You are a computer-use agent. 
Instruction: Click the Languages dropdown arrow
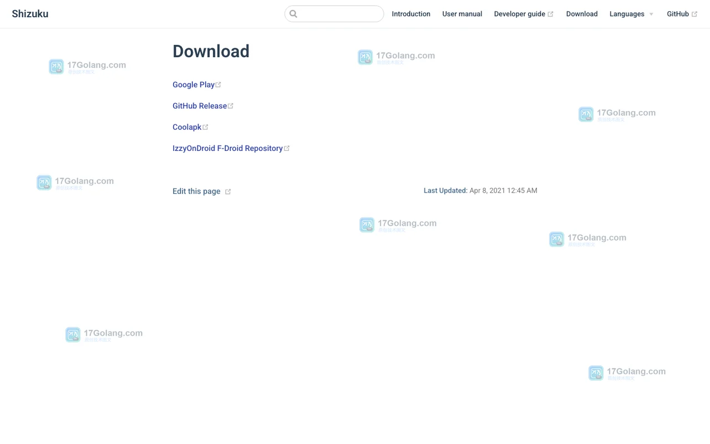[651, 14]
